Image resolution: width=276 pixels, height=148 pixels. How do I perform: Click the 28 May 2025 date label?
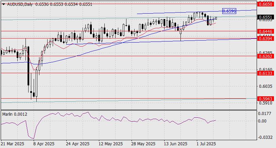143,144
